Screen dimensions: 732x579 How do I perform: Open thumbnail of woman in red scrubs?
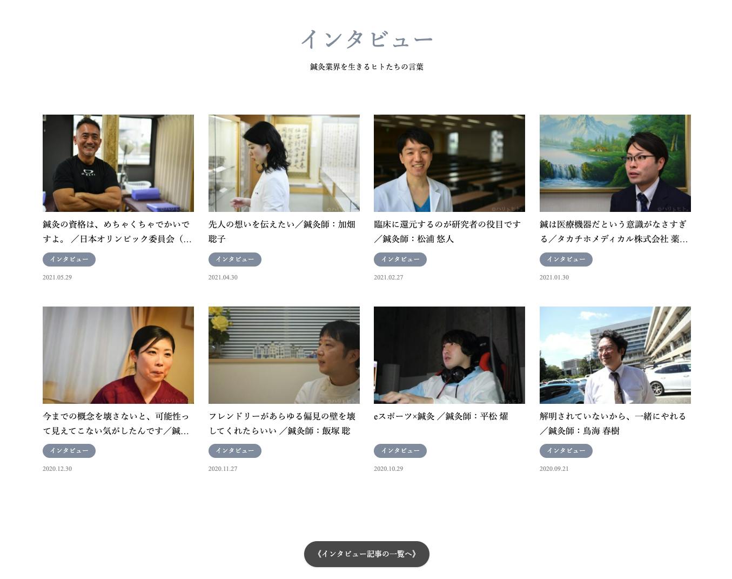(x=118, y=355)
